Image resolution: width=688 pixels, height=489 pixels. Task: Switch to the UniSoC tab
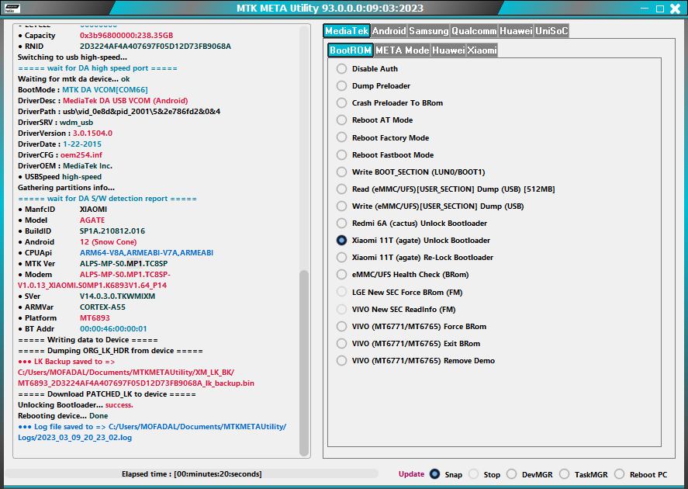(x=551, y=31)
